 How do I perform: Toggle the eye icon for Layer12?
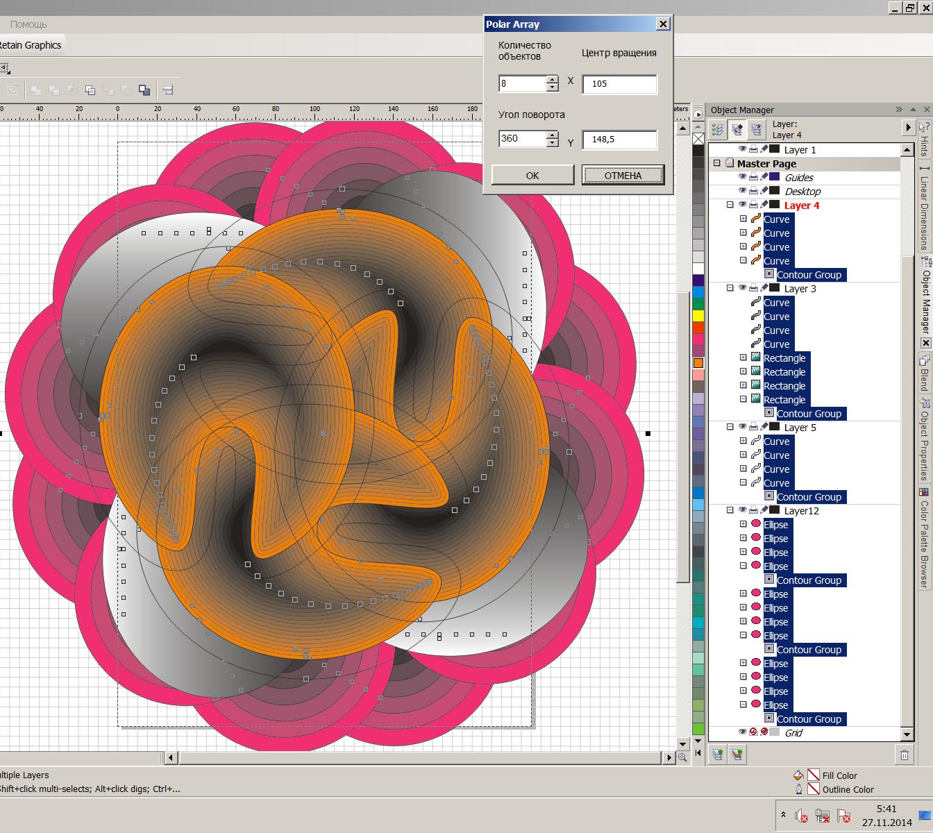(x=742, y=510)
